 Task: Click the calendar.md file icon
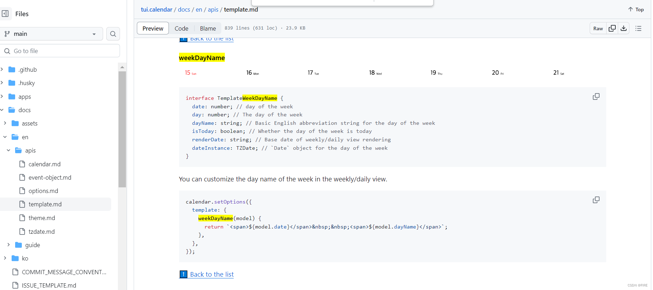coord(22,164)
